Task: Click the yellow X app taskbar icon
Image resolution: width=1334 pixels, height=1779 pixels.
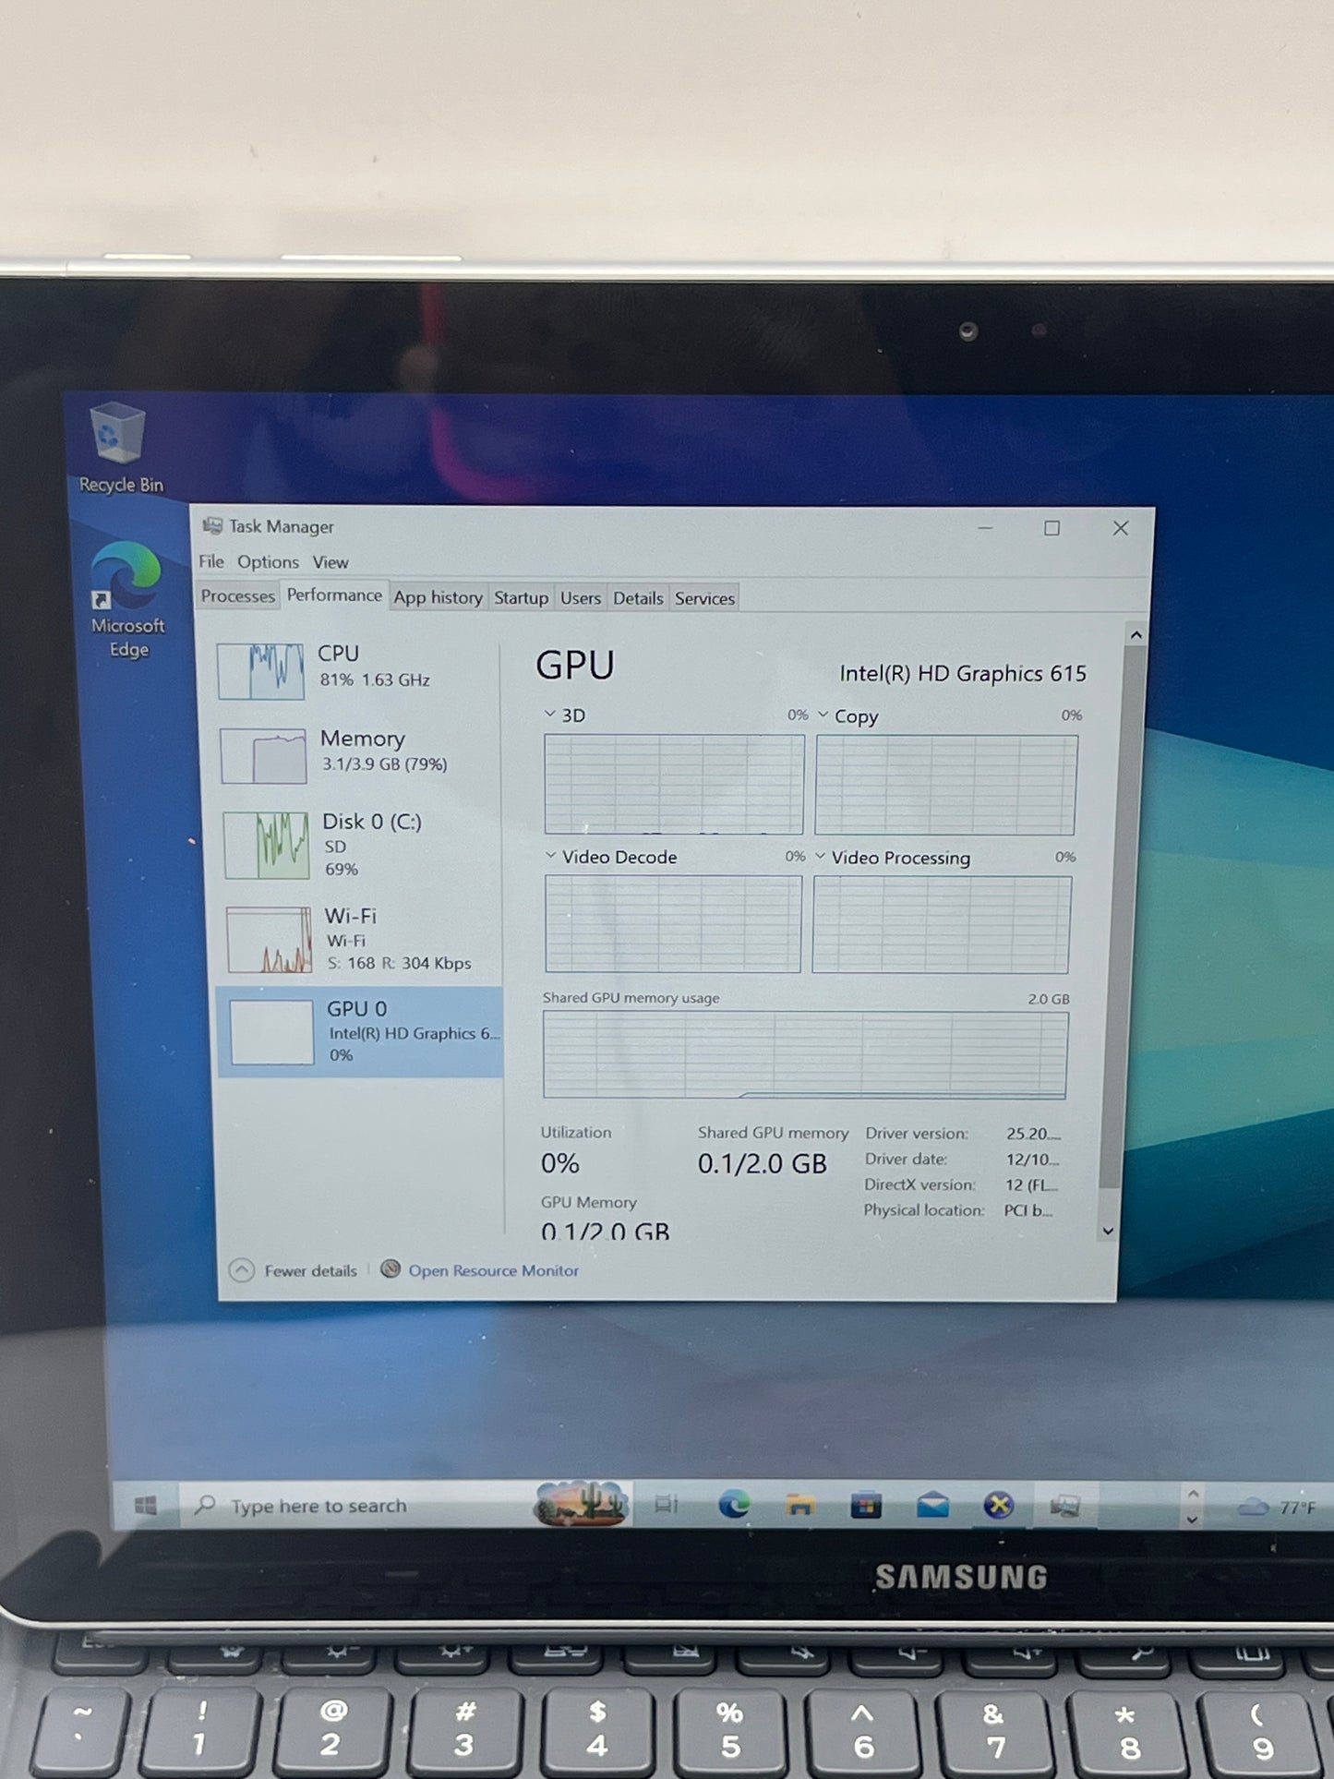Action: [998, 1506]
